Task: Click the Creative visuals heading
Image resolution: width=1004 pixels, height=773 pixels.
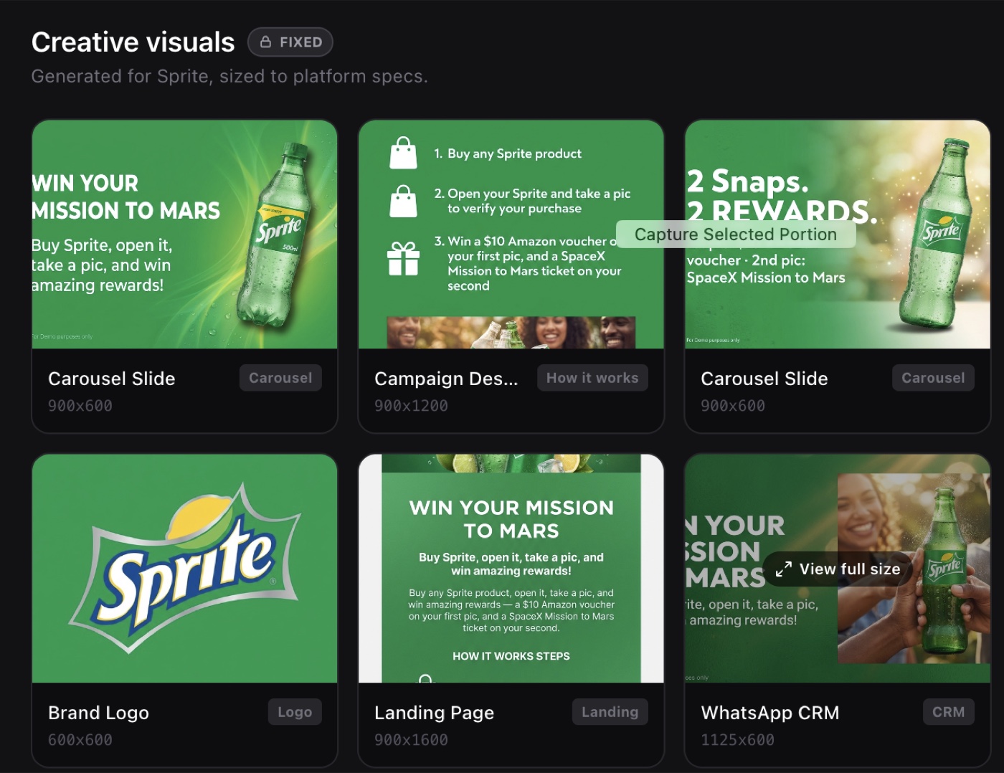Action: [x=133, y=42]
